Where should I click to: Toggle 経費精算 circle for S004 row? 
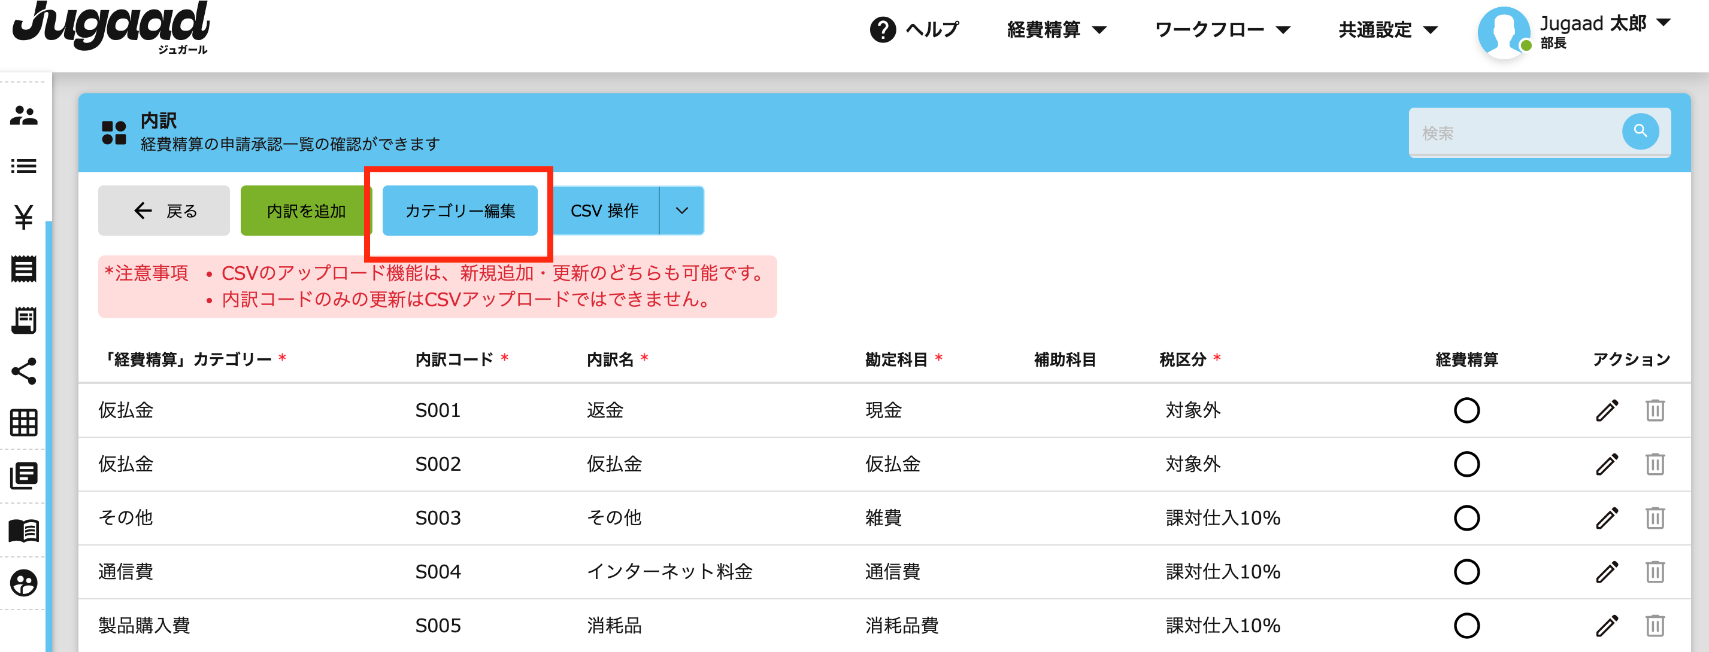[1466, 571]
